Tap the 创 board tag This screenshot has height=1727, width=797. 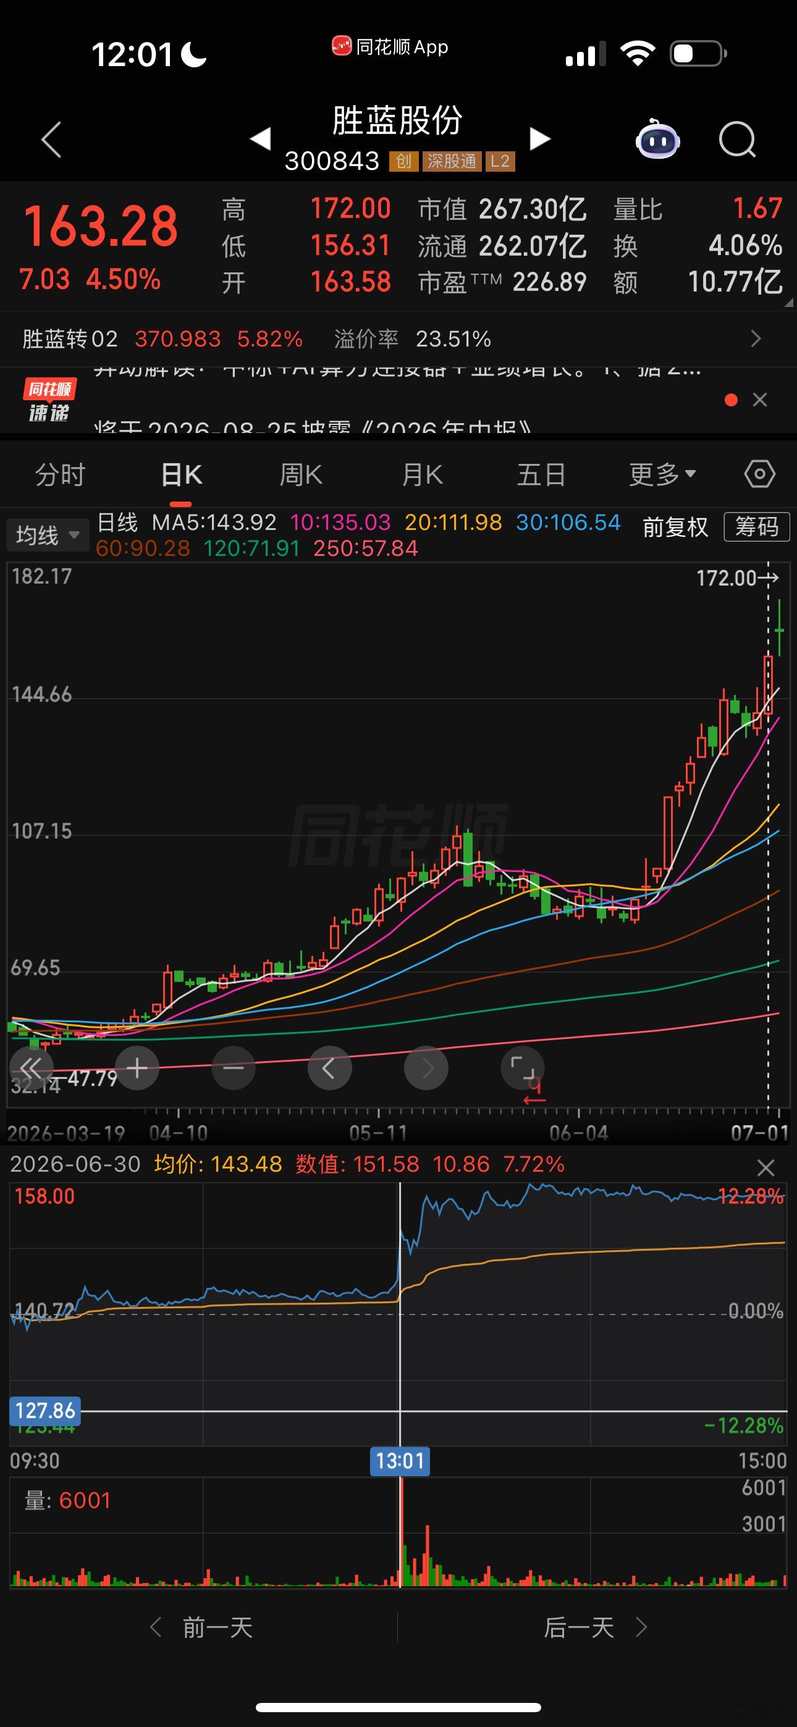403,161
